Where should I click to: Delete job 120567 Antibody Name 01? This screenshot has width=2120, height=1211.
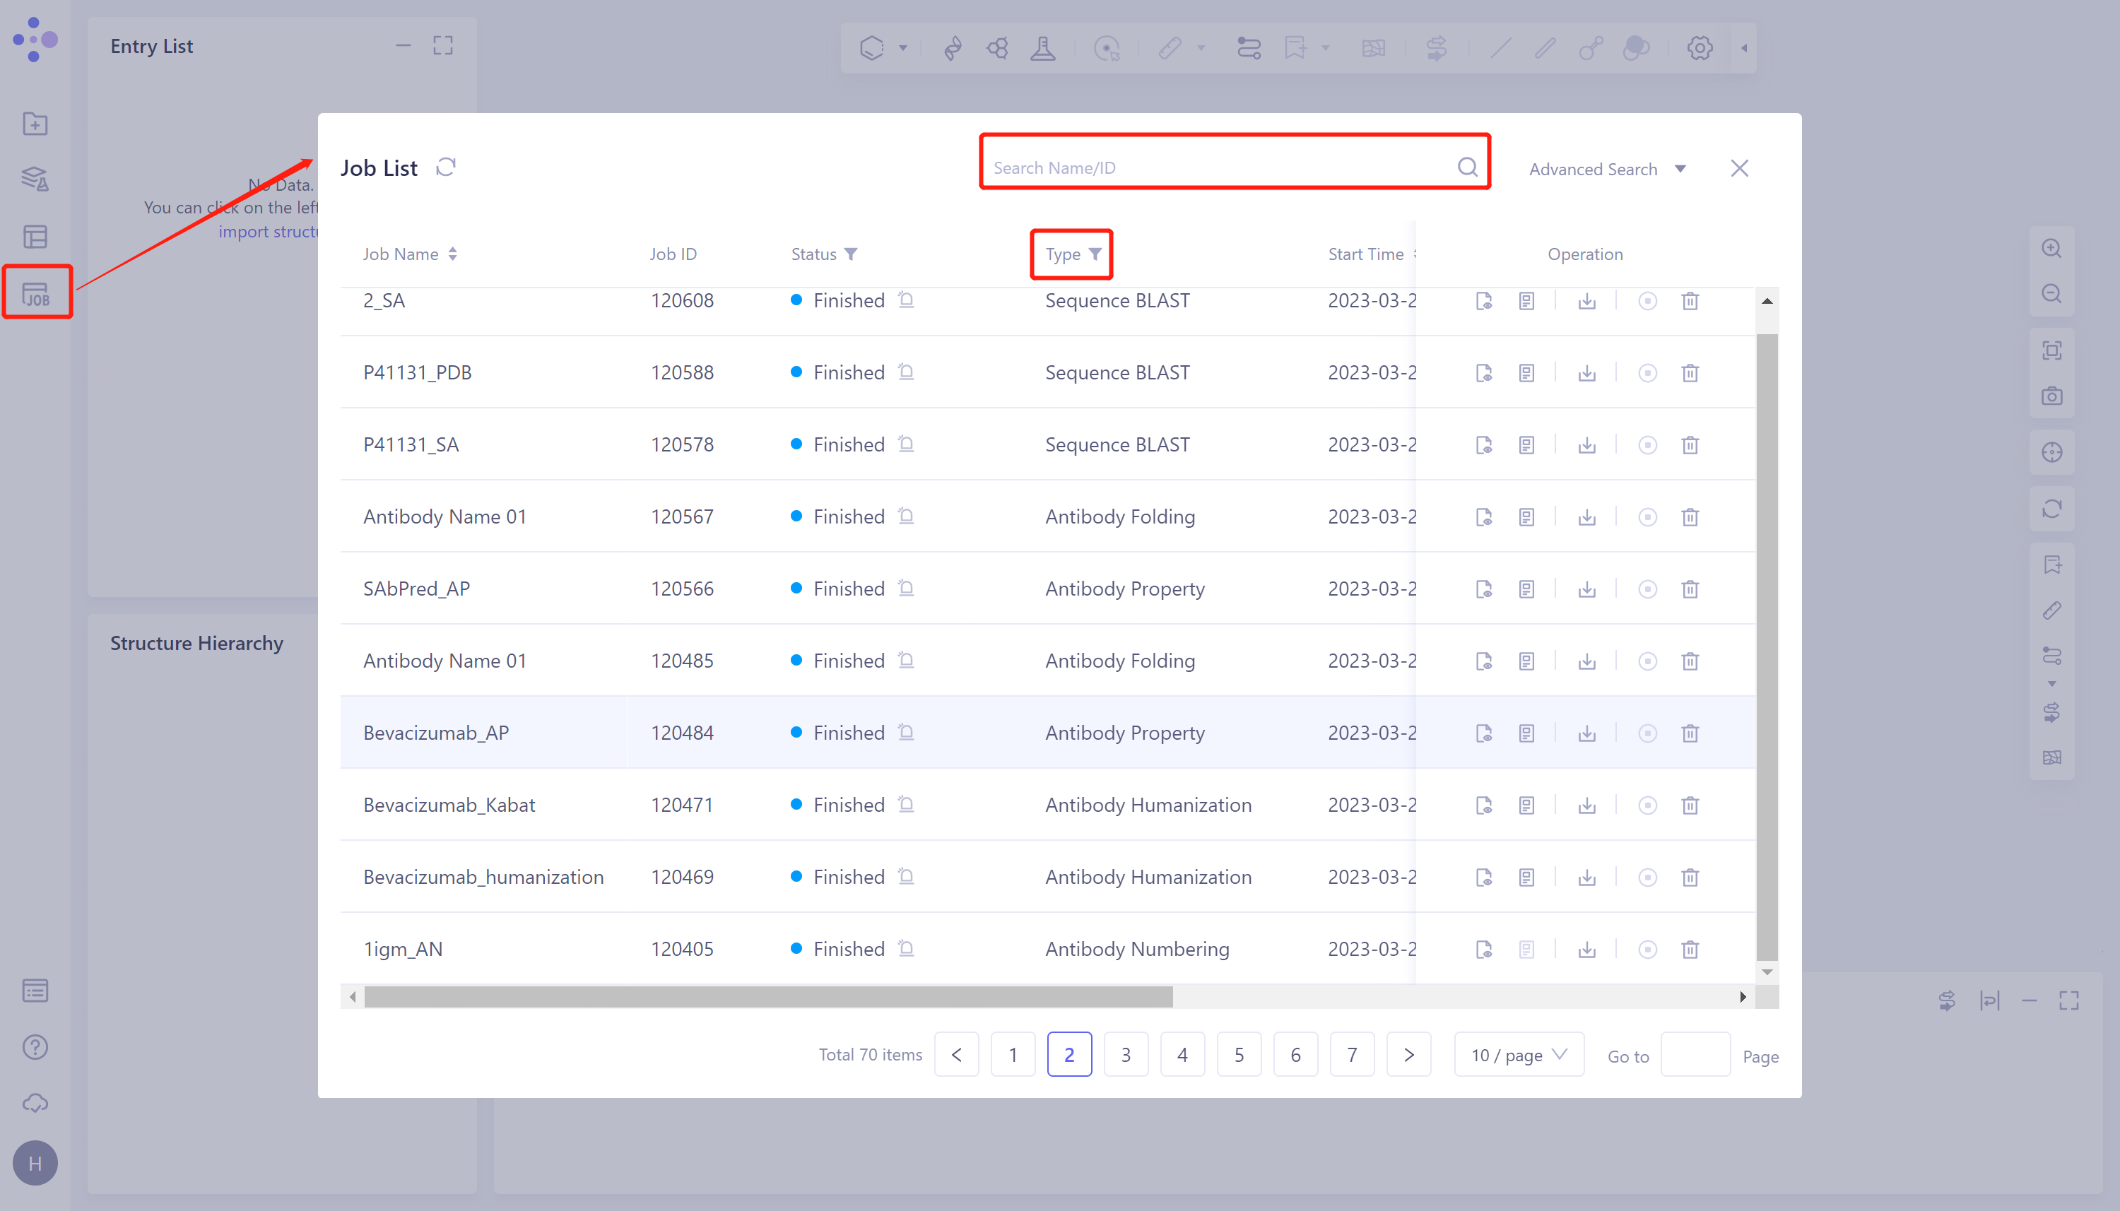point(1690,516)
